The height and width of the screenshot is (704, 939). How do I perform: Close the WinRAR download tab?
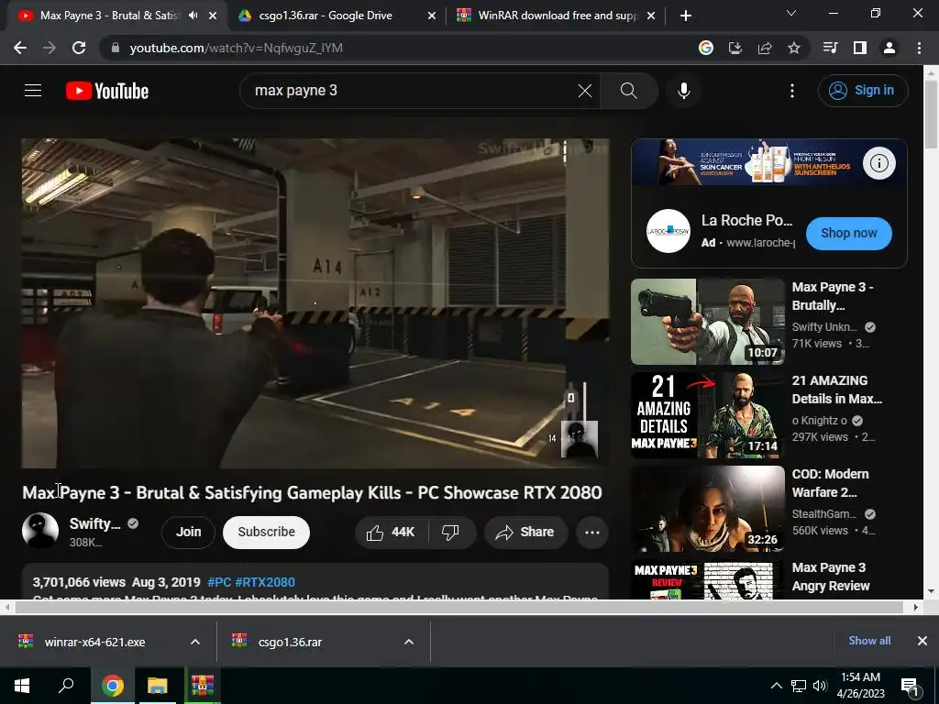(651, 16)
